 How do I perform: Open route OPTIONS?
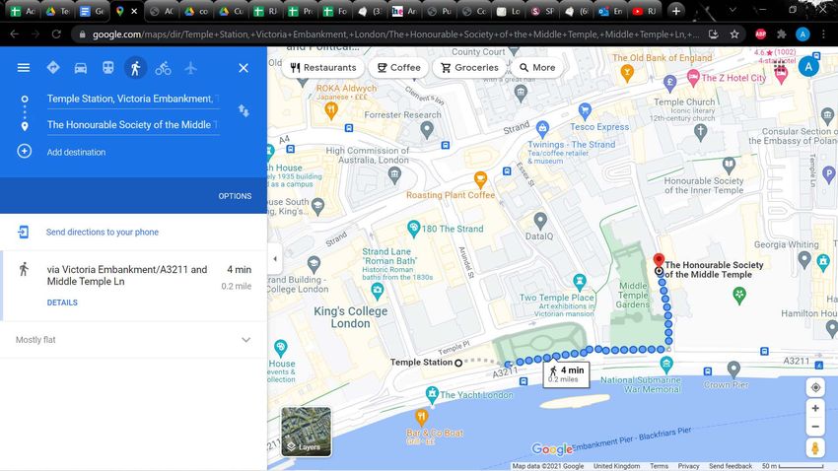[235, 196]
